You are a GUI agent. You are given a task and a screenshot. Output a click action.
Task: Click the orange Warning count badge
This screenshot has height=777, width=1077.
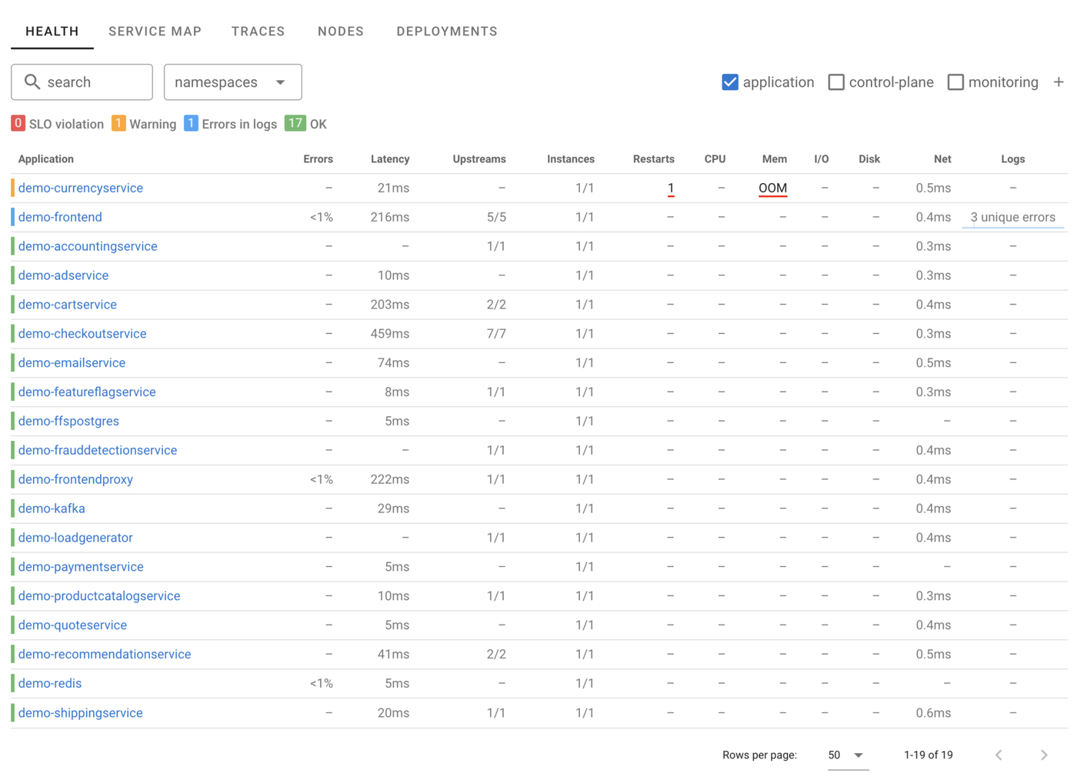coord(118,123)
